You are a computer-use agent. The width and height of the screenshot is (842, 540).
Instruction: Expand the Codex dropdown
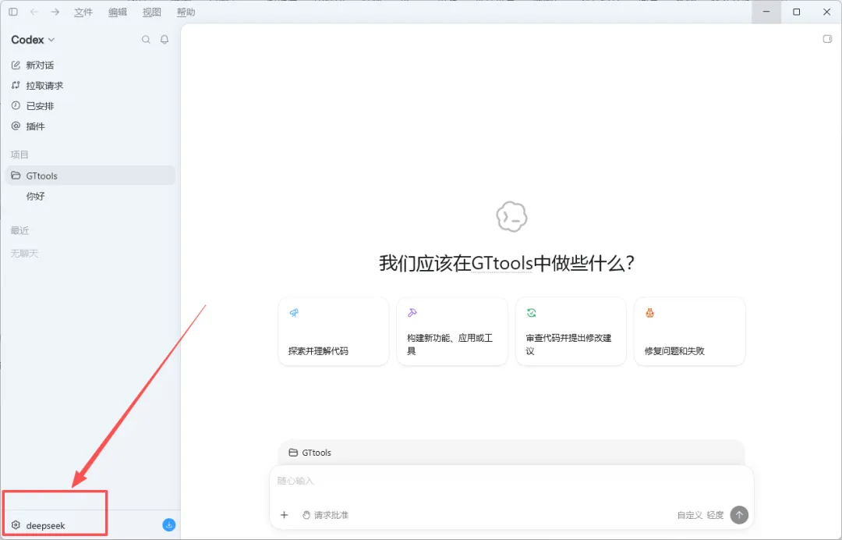33,40
